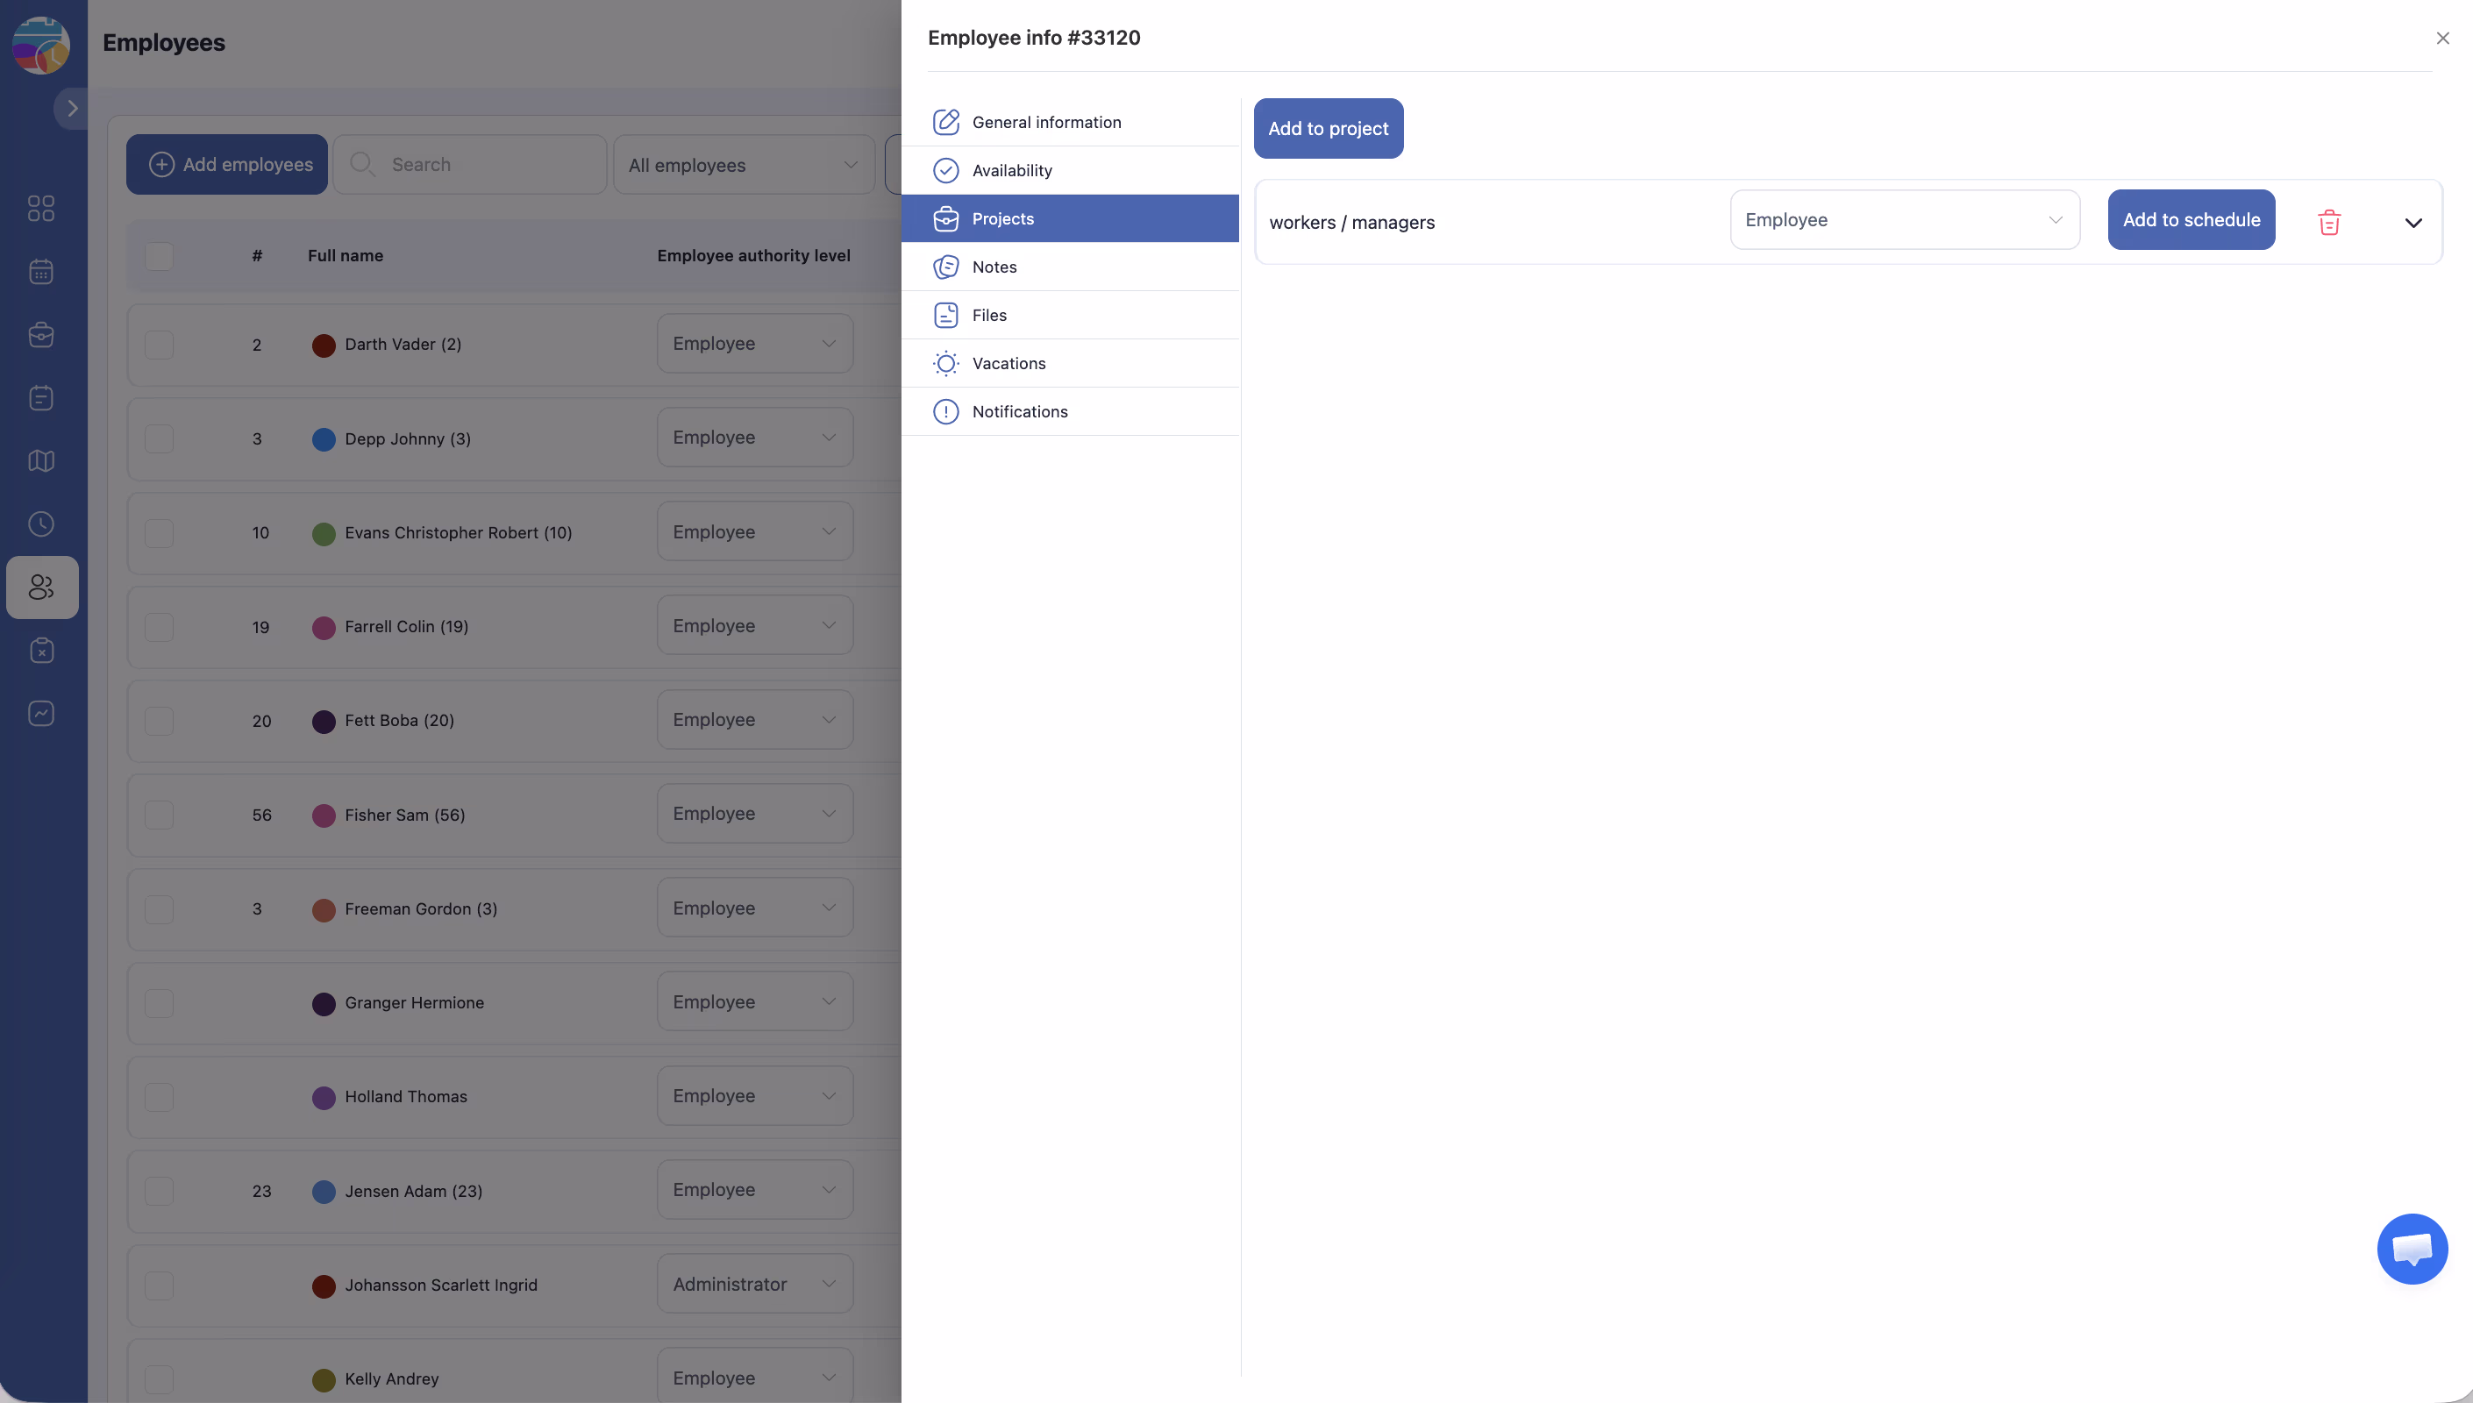Viewport: 2473px width, 1403px height.
Task: Click the Add to project button
Action: pos(1327,128)
